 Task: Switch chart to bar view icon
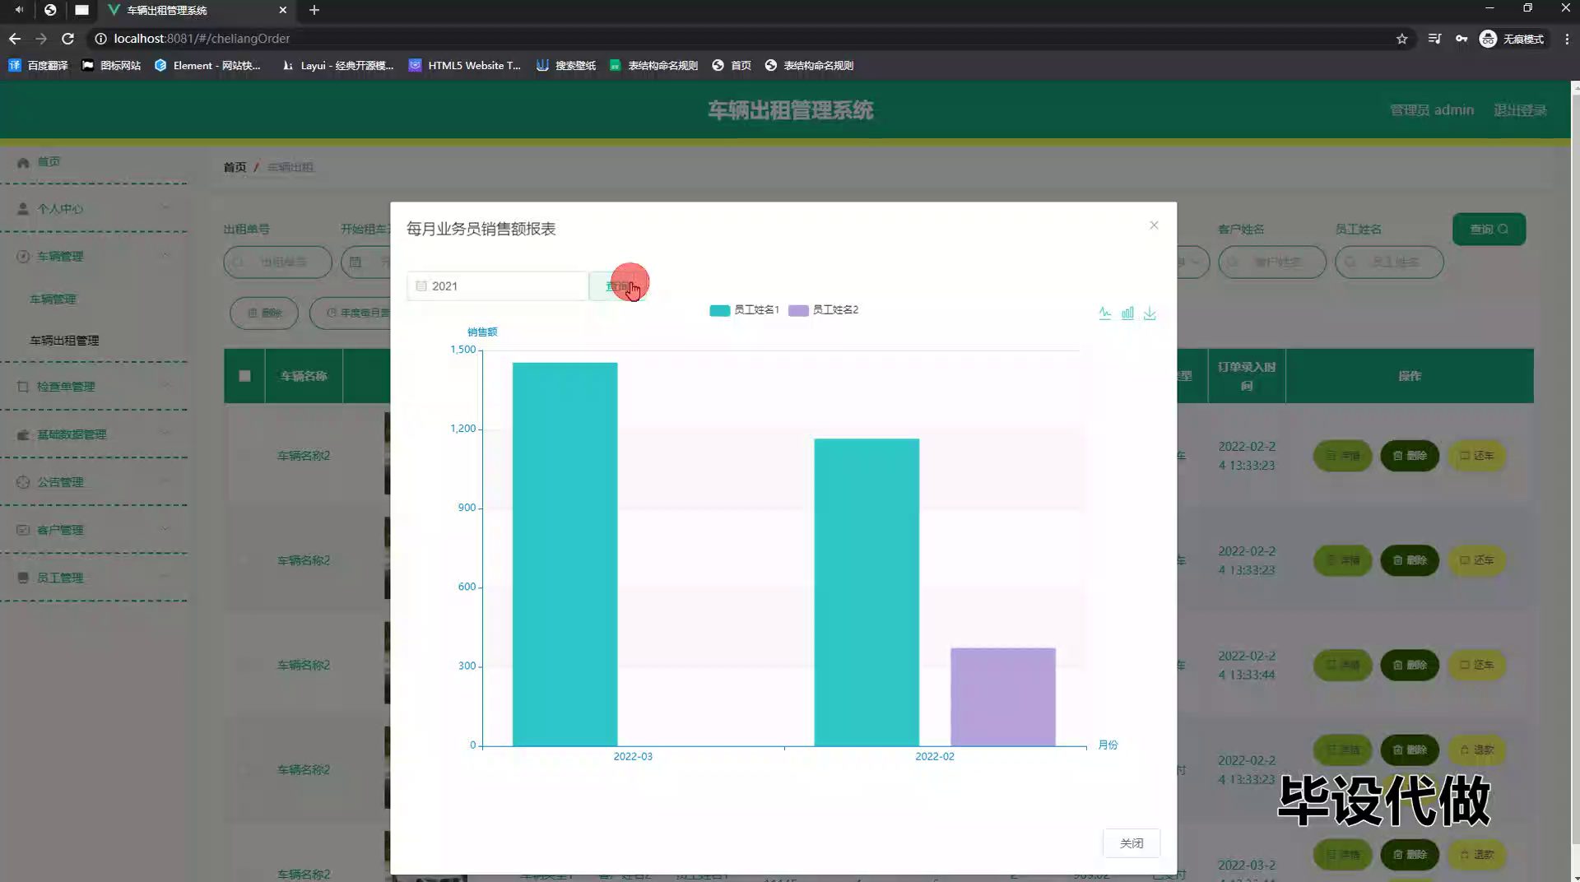(x=1127, y=313)
